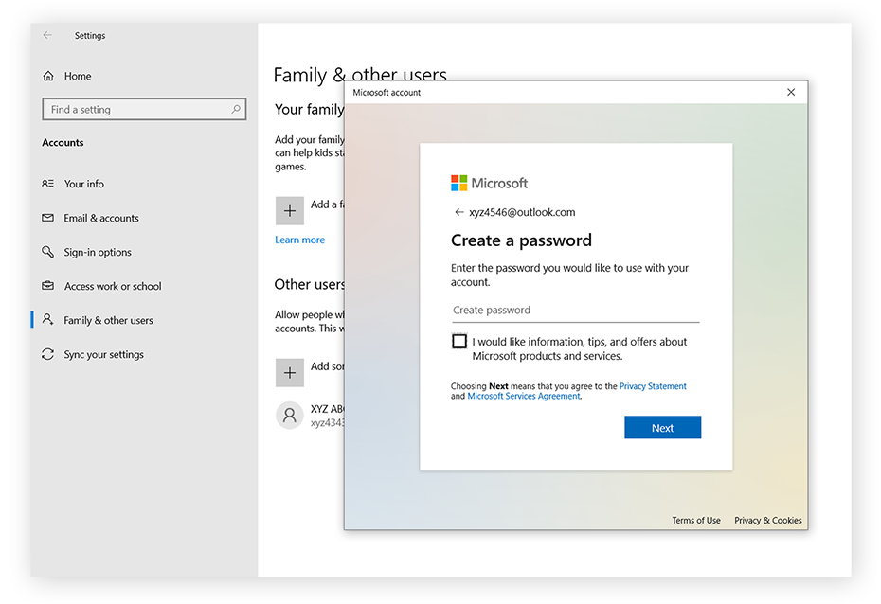Open Email & accounts page
Image resolution: width=881 pixels, height=604 pixels.
pos(101,218)
